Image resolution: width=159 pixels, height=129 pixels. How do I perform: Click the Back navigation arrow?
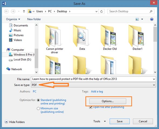click(x=6, y=11)
